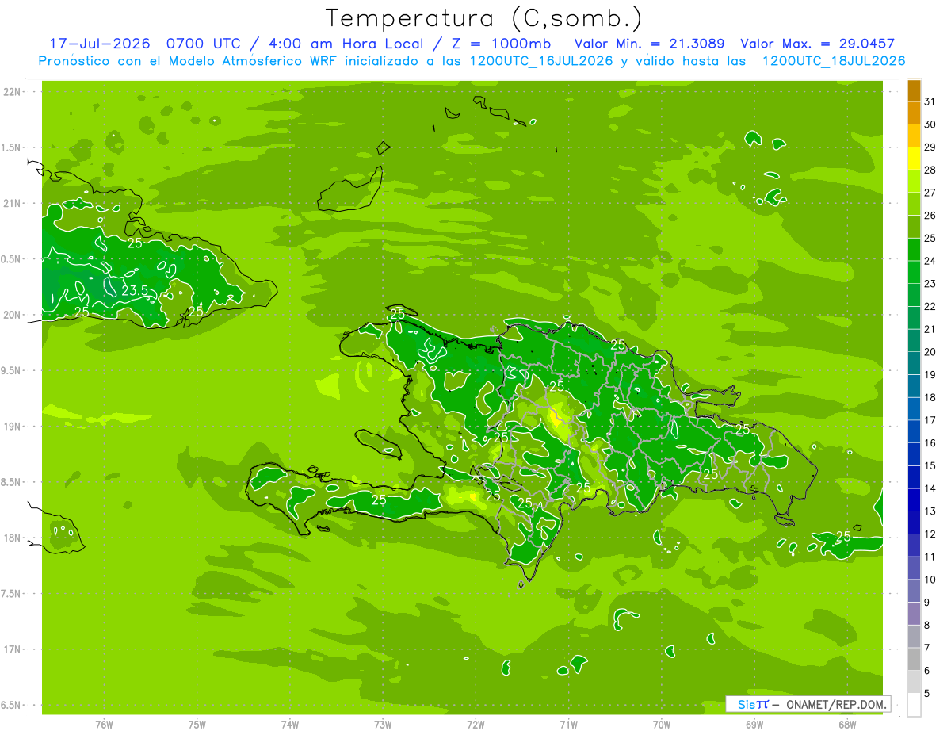Click the legend value '14'
951x735 pixels.
930,488
